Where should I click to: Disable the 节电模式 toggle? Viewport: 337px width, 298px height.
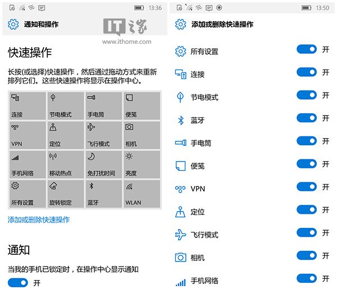(x=307, y=95)
